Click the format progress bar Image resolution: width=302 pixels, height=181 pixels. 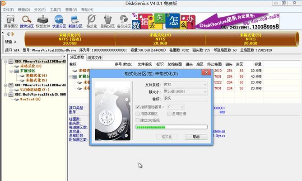172,127
